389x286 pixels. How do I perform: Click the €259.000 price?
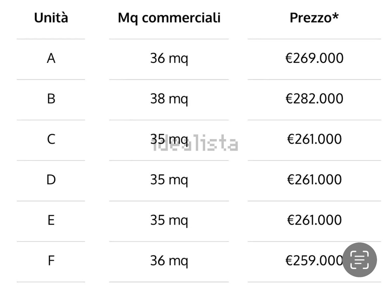(314, 261)
